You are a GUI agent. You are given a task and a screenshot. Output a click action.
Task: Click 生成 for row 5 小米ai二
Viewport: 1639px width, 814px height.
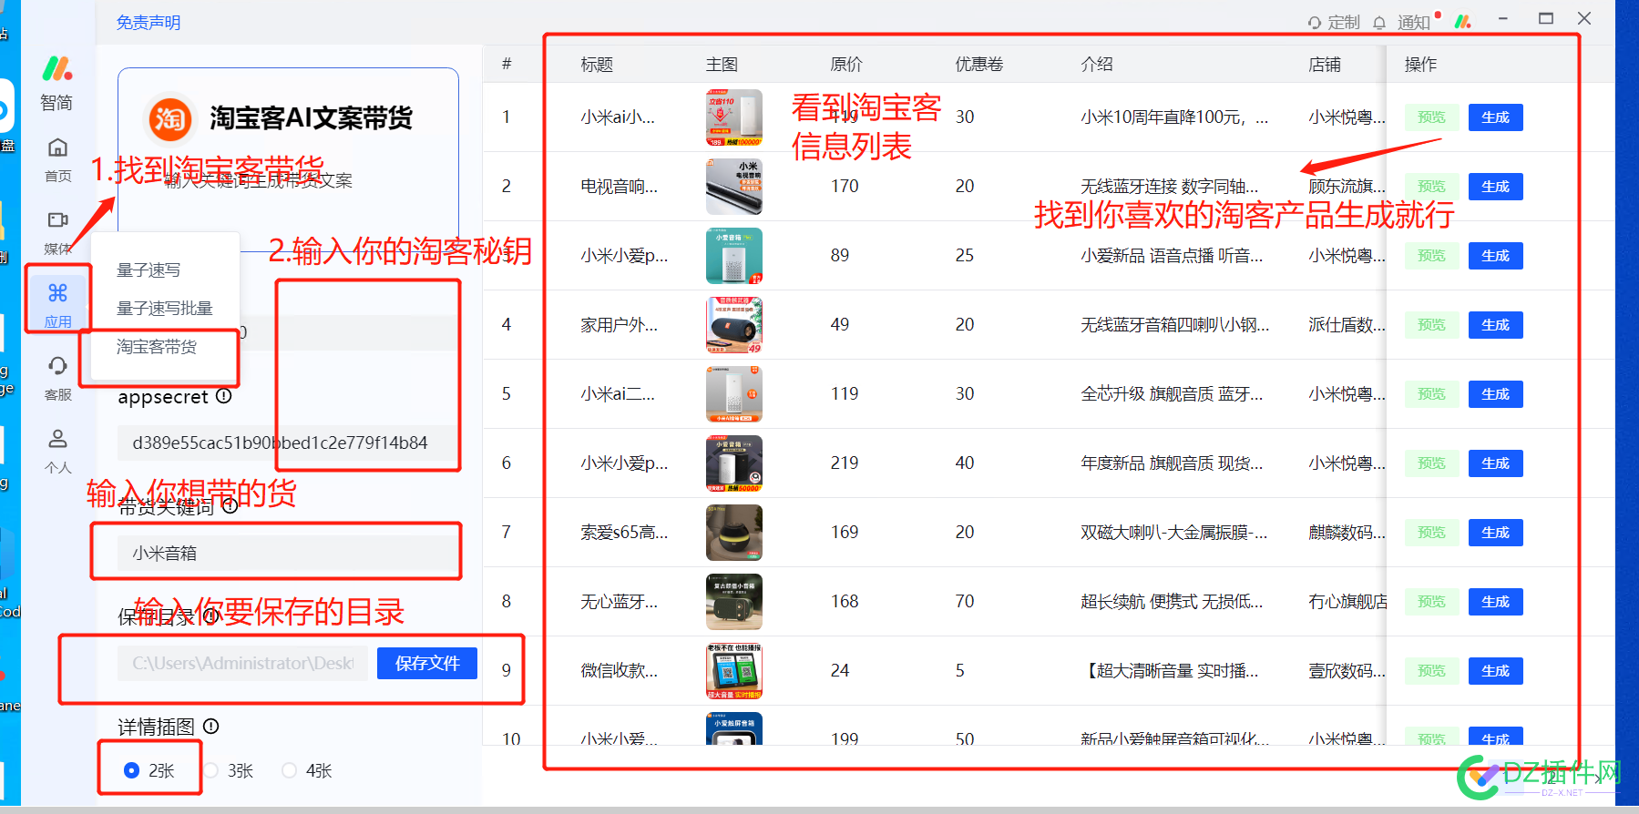[x=1495, y=394]
